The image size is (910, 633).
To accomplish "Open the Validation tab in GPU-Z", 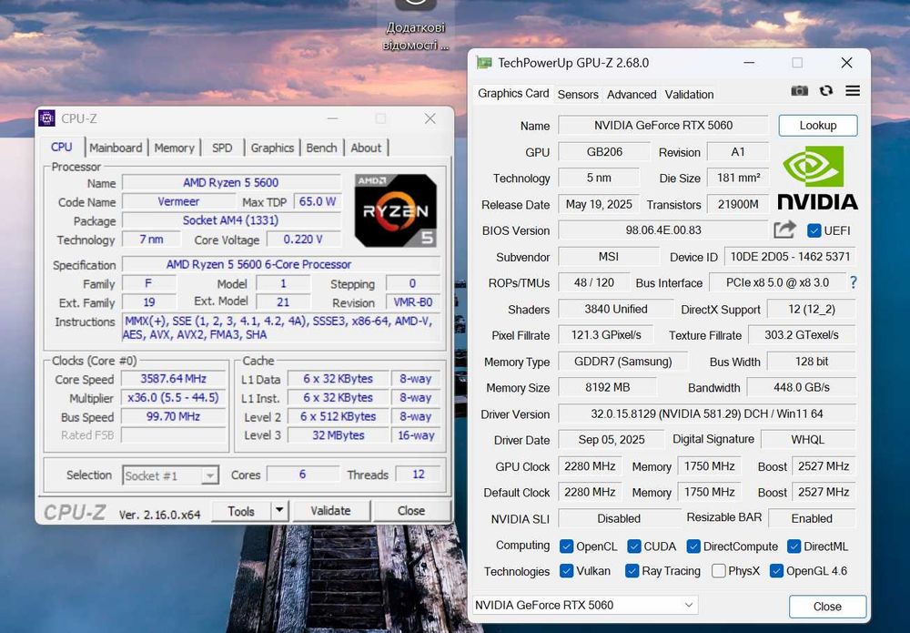I will pyautogui.click(x=689, y=94).
